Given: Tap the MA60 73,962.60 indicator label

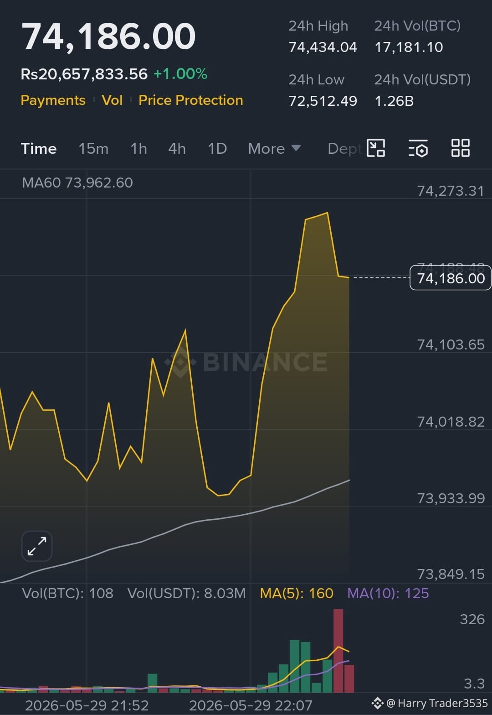Looking at the screenshot, I should click(77, 183).
